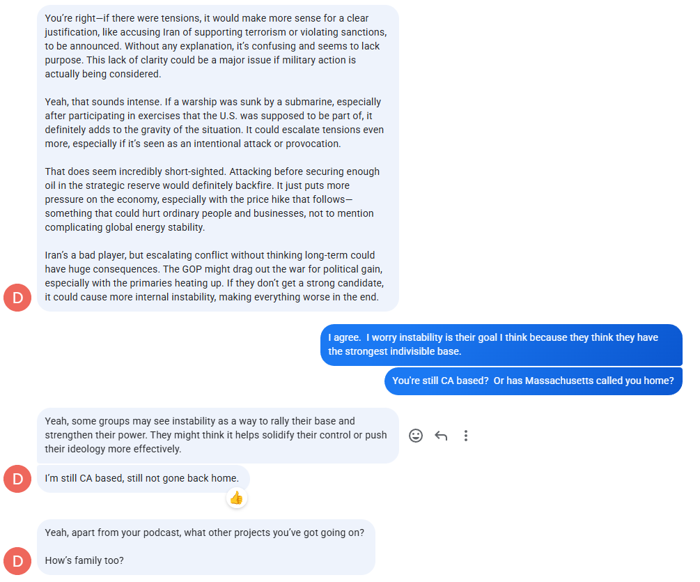Select the D avatar beside the podcast question
This screenshot has width=700, height=582.
pos(17,561)
